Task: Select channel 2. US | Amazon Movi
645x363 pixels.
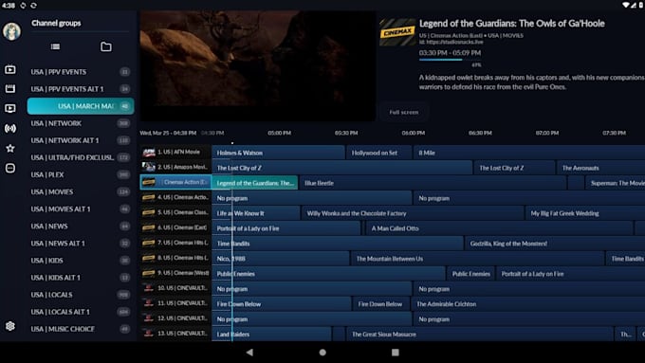Action: [175, 168]
